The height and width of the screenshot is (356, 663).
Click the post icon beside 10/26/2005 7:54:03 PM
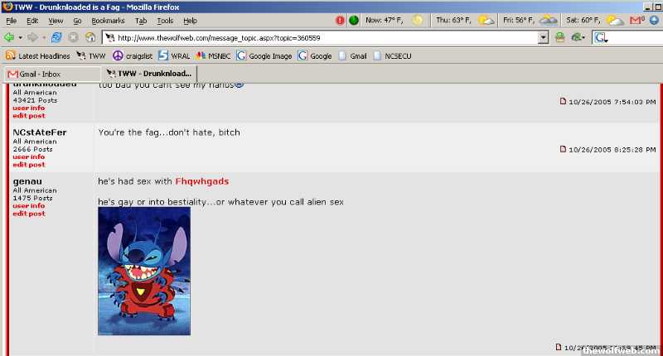point(563,101)
